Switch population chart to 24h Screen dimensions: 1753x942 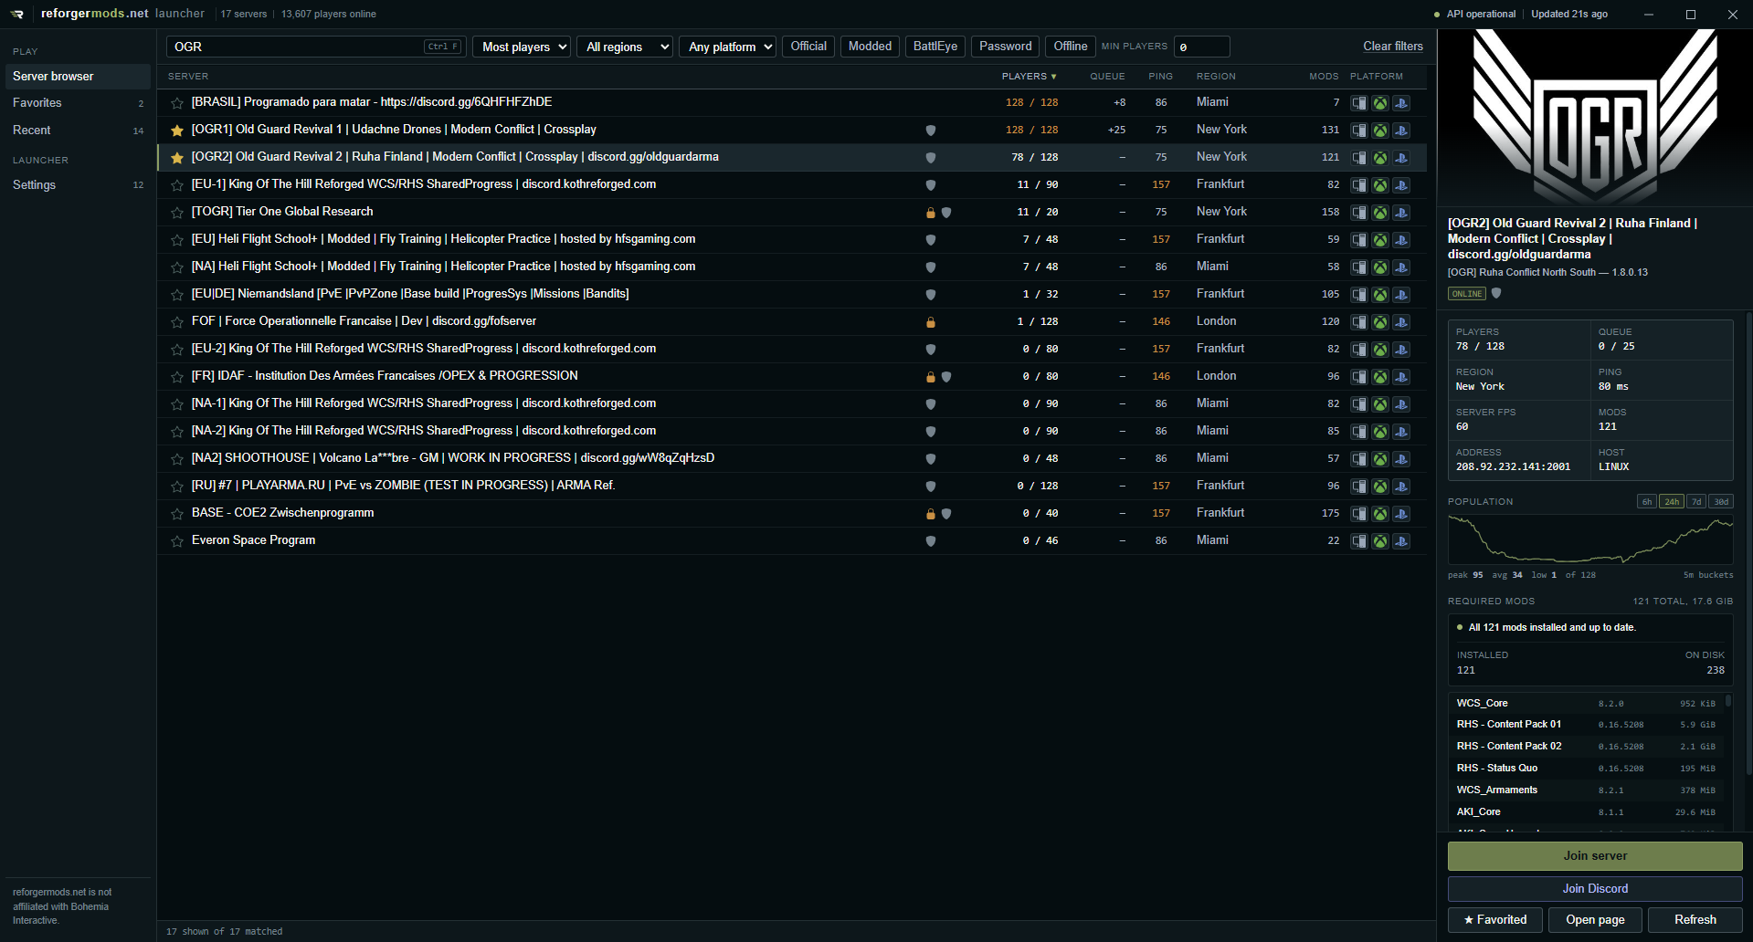point(1672,502)
